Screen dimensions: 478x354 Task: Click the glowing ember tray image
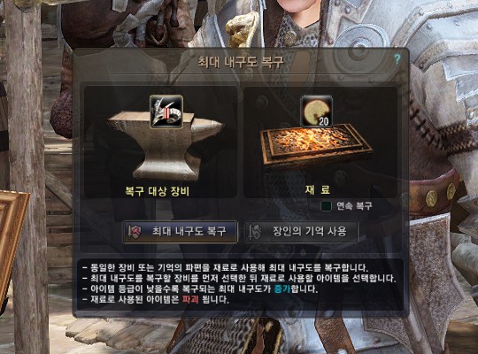tap(317, 146)
